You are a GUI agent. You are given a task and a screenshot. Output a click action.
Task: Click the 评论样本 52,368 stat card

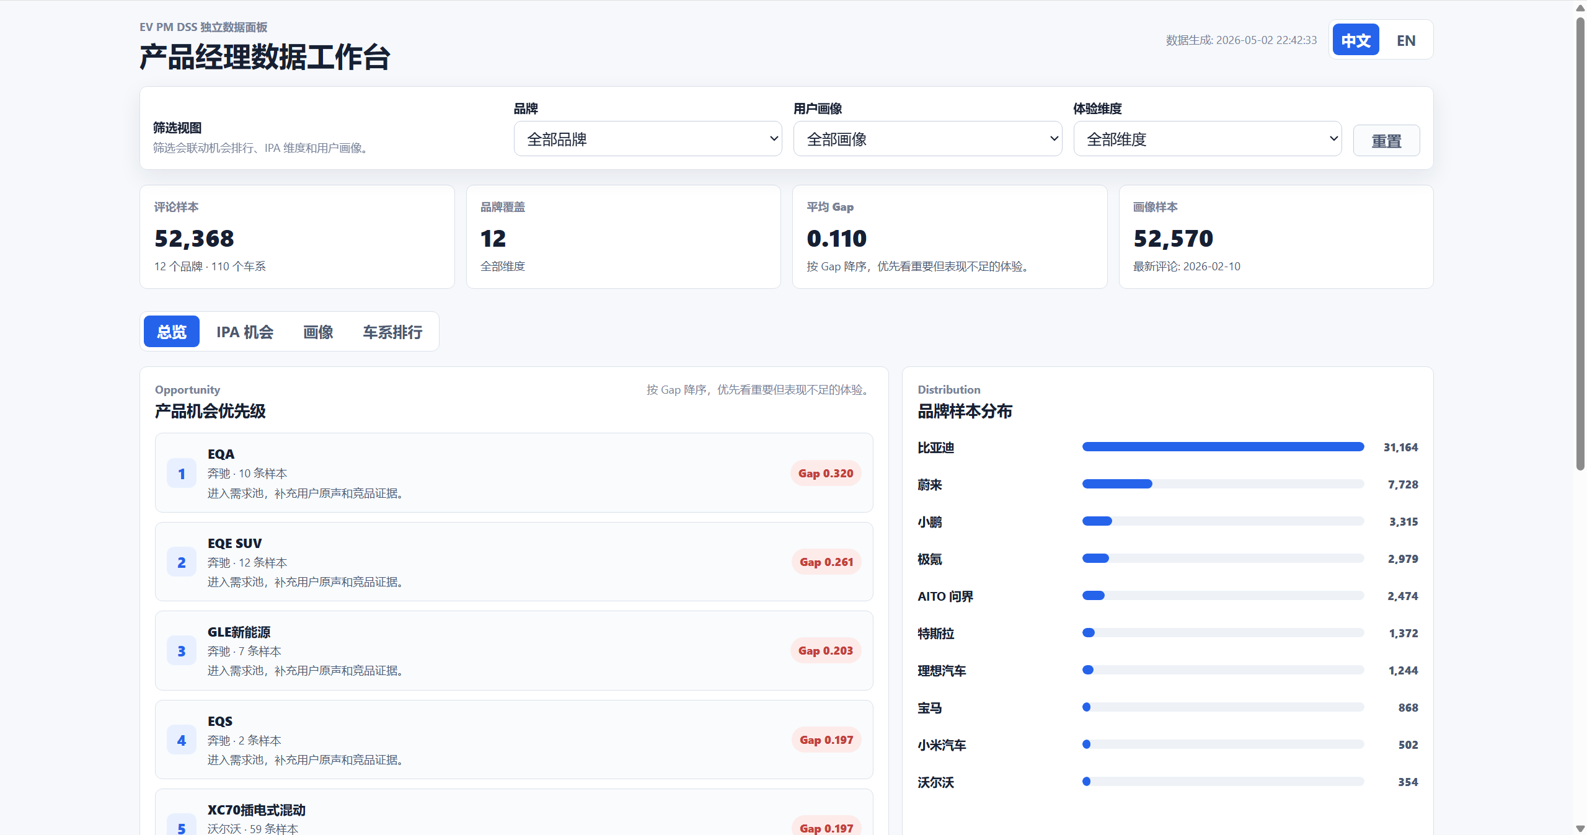pyautogui.click(x=297, y=237)
